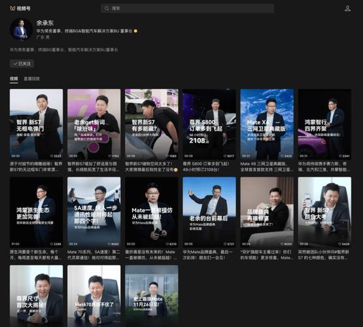Click like heart on 除班味 video
This screenshot has height=327, width=363.
tap(109, 156)
